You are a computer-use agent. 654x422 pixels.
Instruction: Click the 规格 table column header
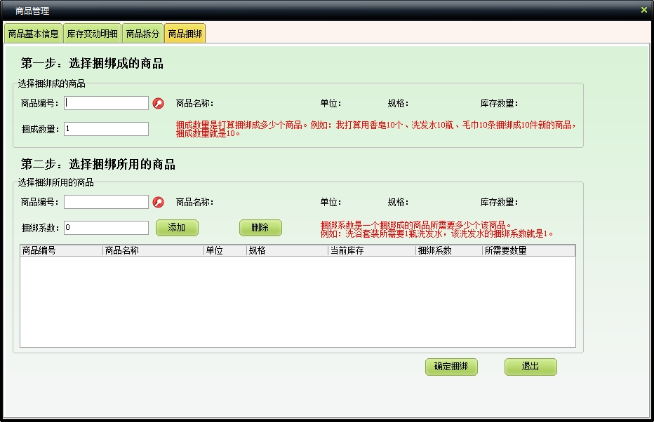coord(286,250)
